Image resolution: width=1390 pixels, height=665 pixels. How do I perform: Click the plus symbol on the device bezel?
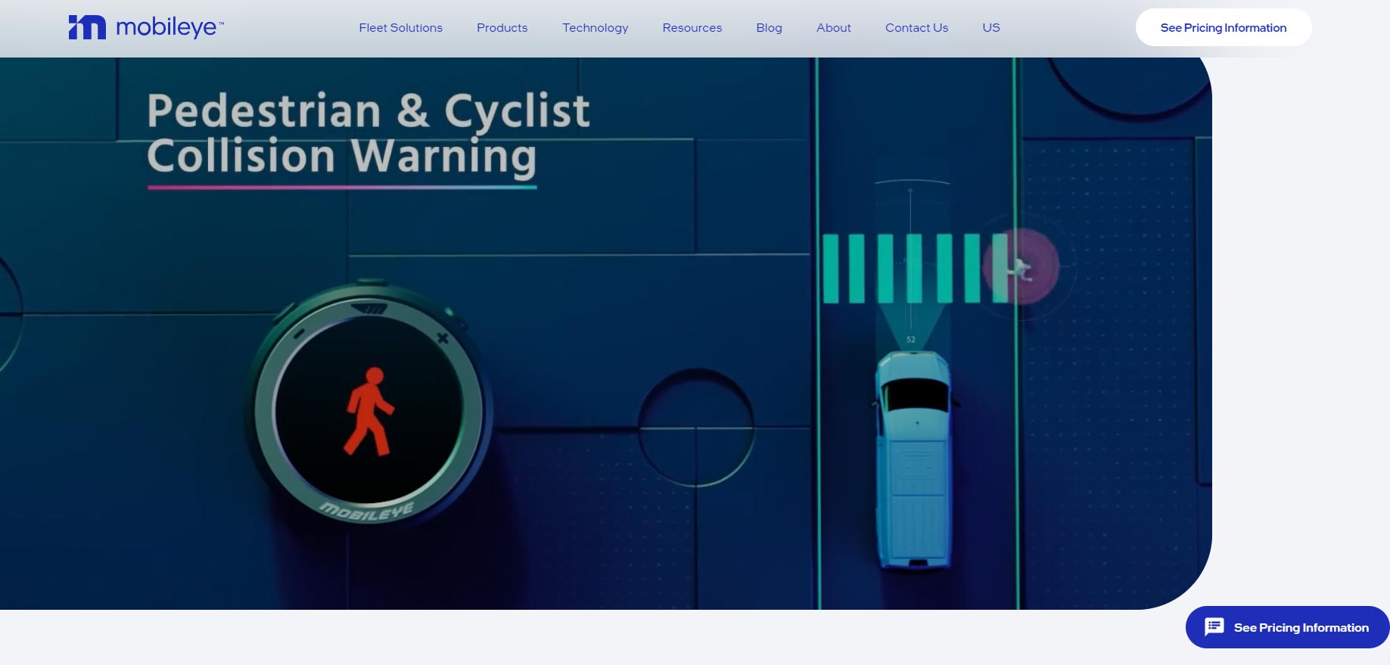pos(443,338)
